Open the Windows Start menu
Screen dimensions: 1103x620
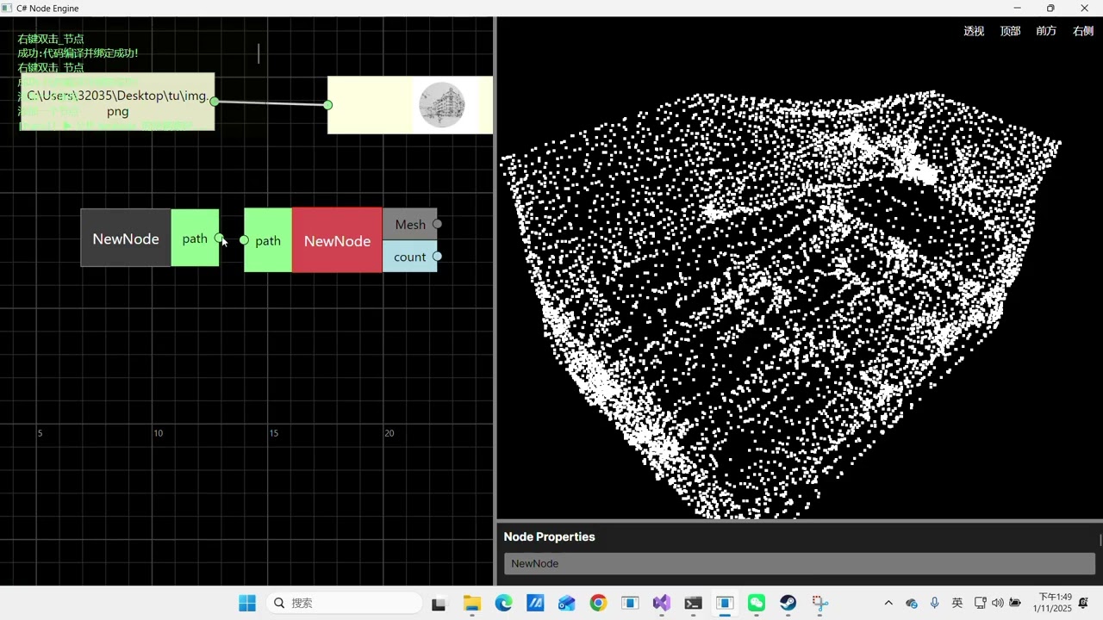point(247,603)
